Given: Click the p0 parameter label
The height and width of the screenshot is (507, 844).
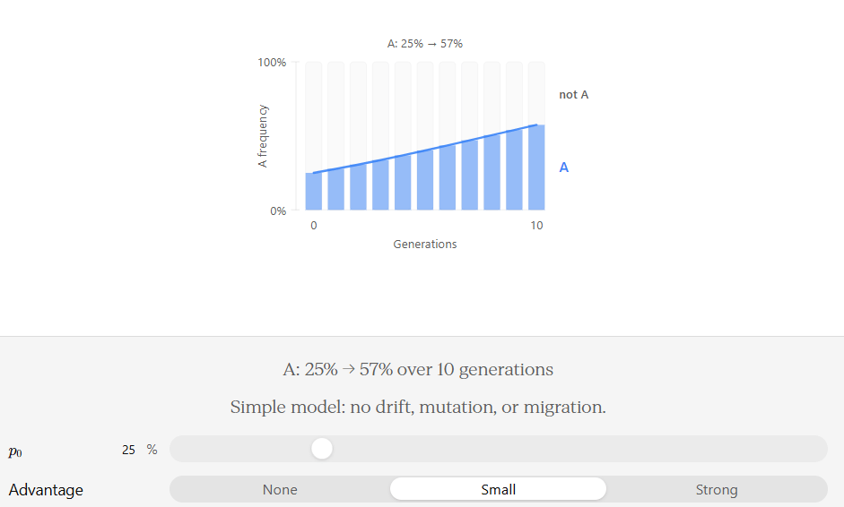Looking at the screenshot, I should pyautogui.click(x=15, y=451).
